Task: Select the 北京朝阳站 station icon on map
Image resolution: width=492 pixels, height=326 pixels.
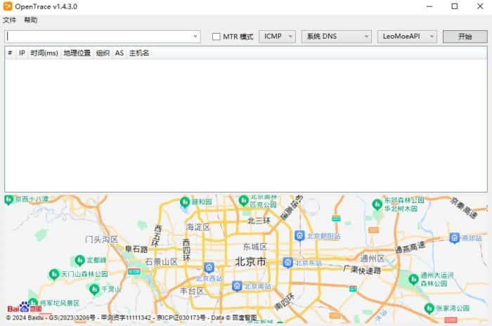Action: 299,235
